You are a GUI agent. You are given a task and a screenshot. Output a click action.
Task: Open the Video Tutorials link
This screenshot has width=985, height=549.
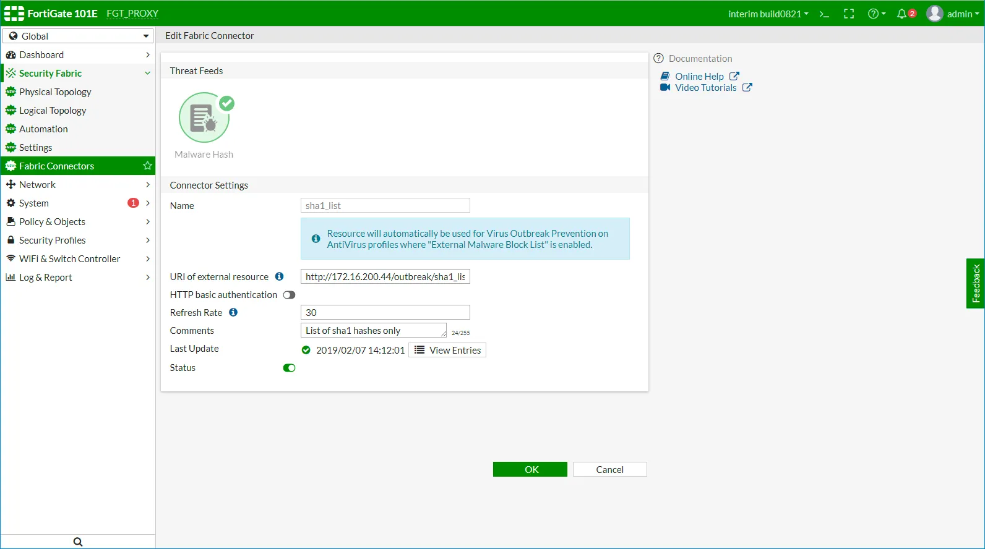706,87
